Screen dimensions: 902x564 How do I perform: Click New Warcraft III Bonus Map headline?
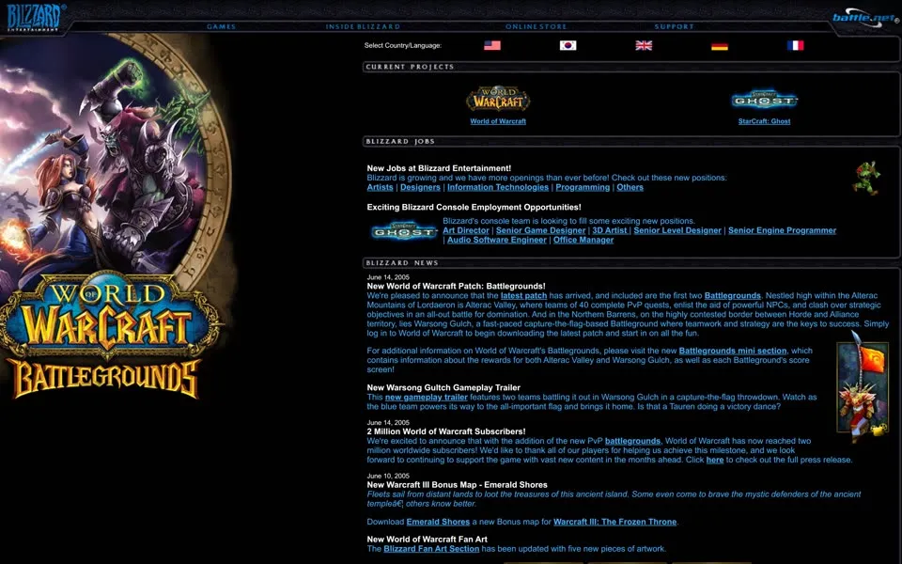coord(458,485)
